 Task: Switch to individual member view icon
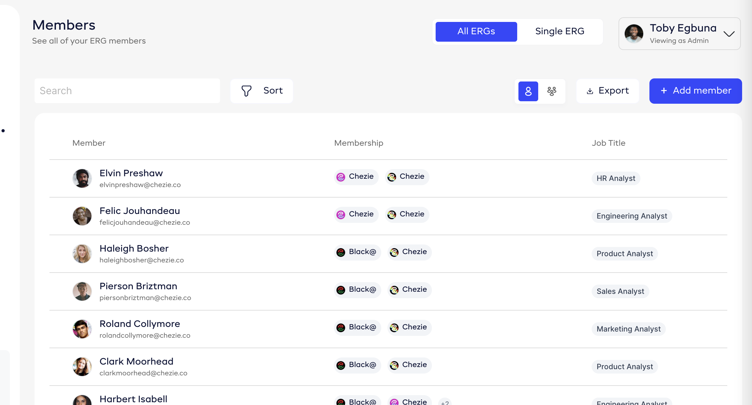tap(528, 91)
